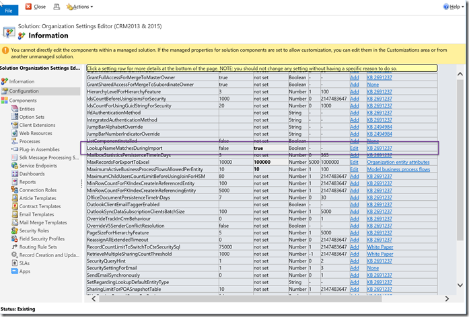Screen dimensions: 469x317
Task: Click the Client Extensions icon
Action: [14, 125]
